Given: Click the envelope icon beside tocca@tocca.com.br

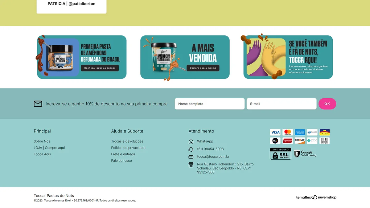Looking at the screenshot, I should pos(191,157).
